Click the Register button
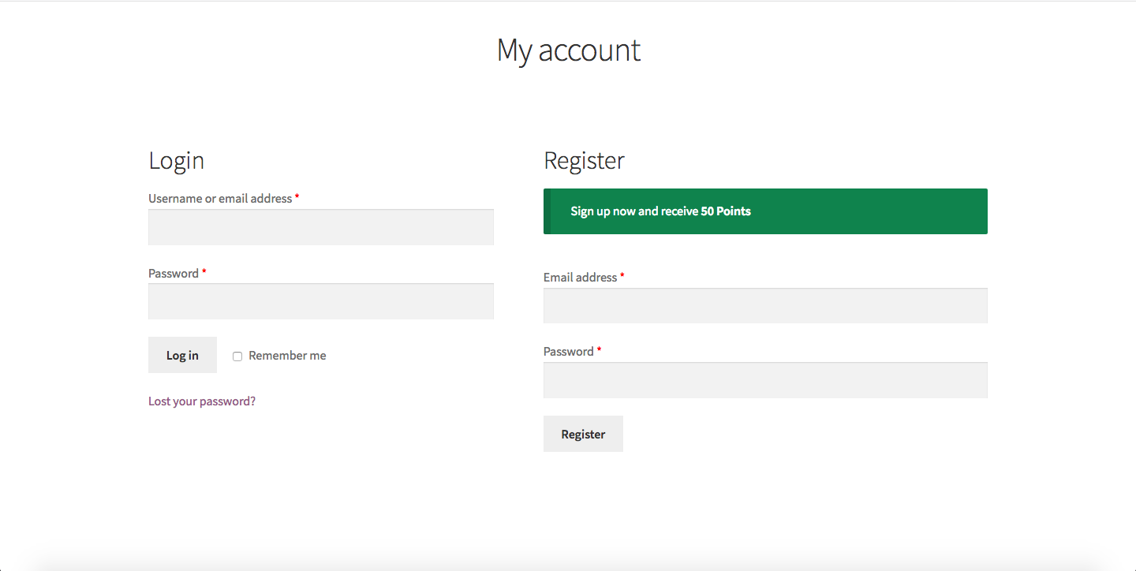The height and width of the screenshot is (571, 1136). pos(583,434)
